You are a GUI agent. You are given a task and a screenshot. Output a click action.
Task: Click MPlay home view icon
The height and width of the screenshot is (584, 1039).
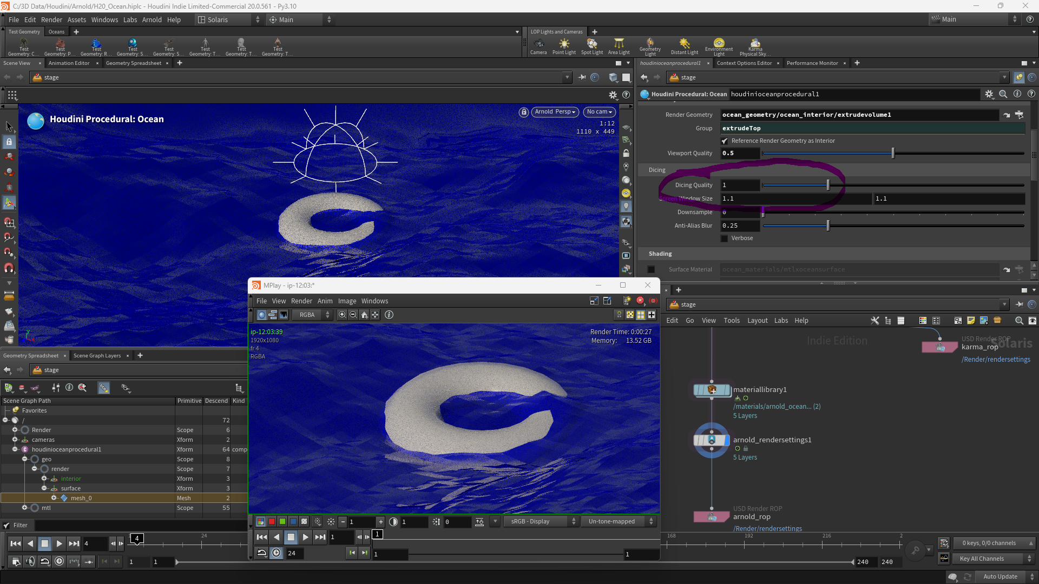coord(364,315)
